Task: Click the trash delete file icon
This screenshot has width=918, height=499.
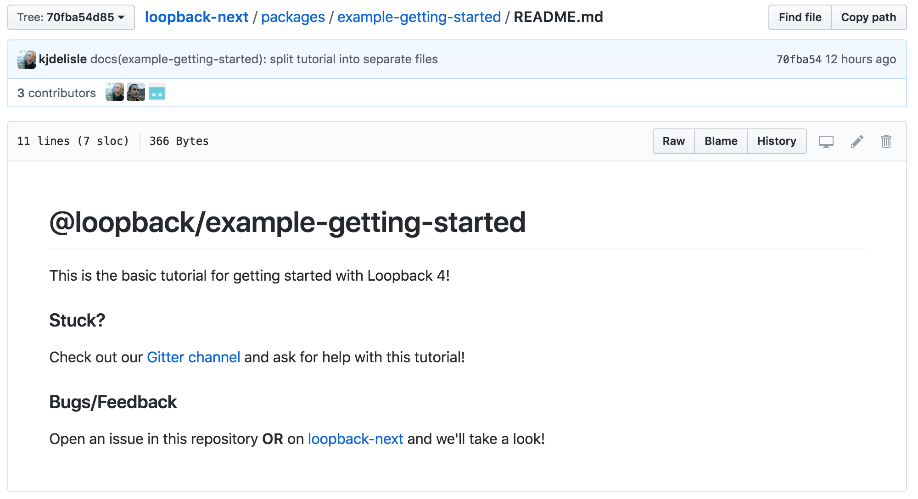Action: (x=886, y=141)
